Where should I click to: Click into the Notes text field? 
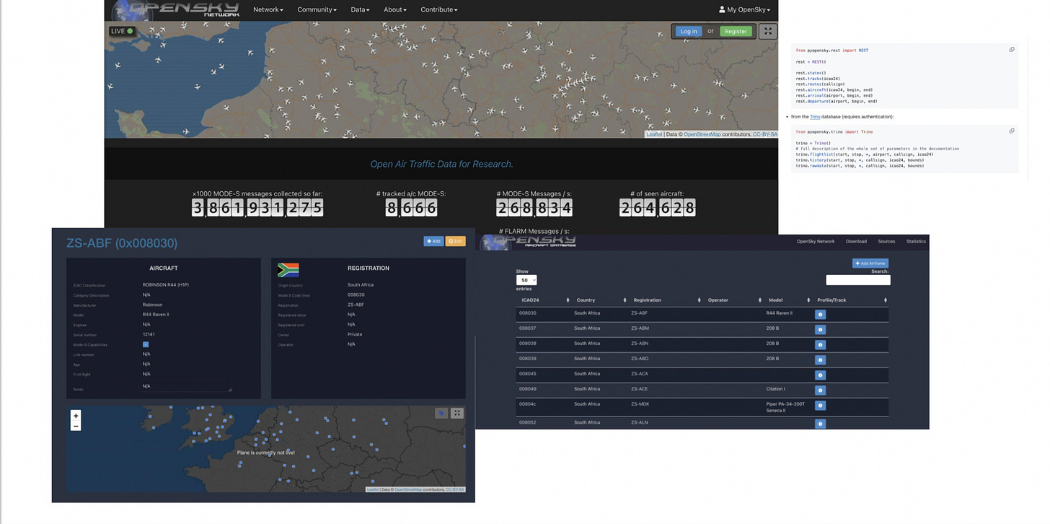pyautogui.click(x=185, y=386)
